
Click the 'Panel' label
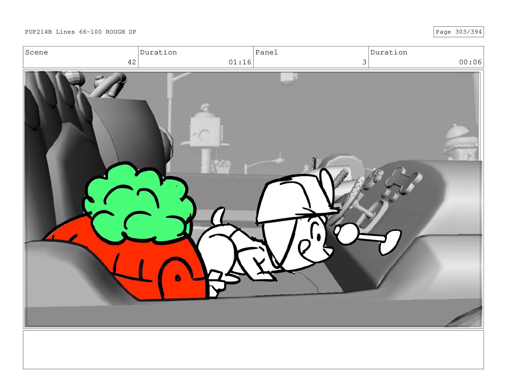click(266, 52)
